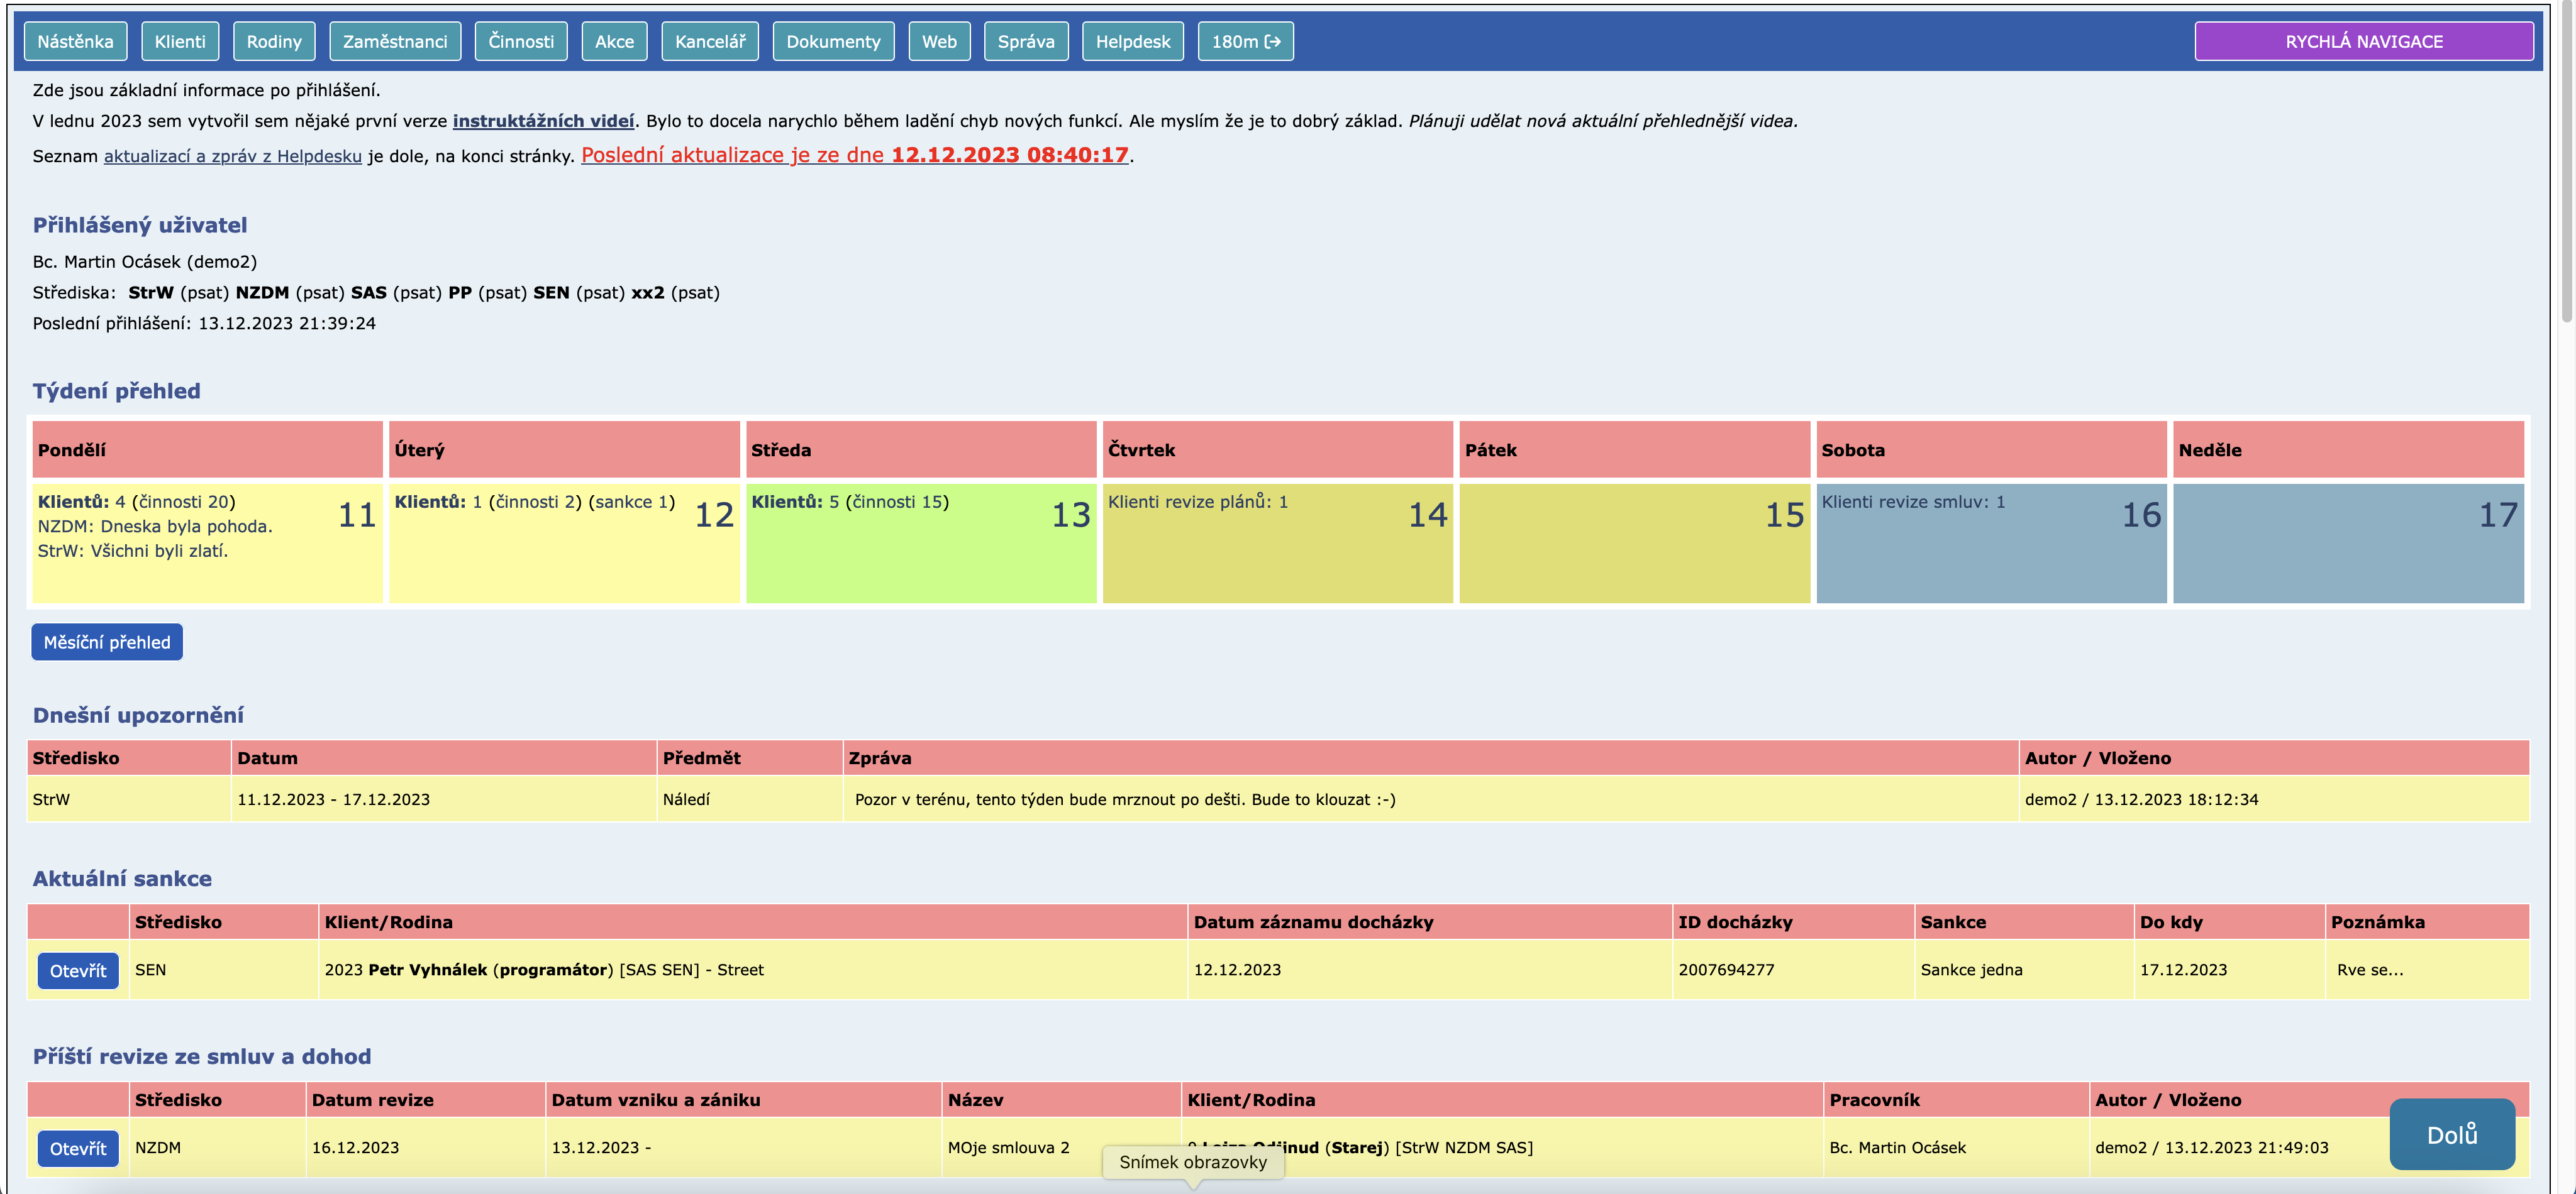Open the NZDM contract revision row
This screenshot has height=1194, width=2576.
[x=78, y=1148]
